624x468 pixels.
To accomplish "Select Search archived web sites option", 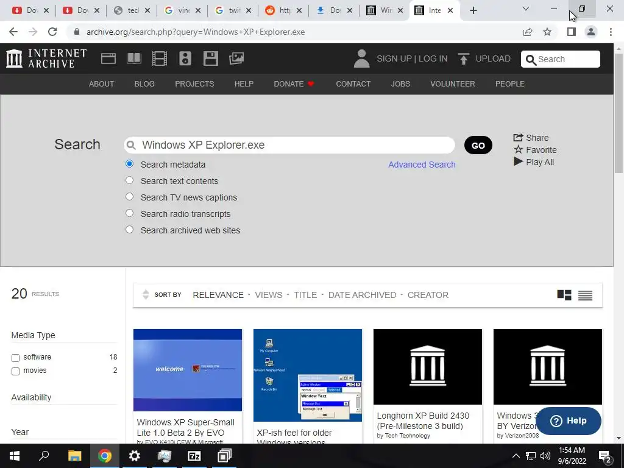I will coord(129,230).
